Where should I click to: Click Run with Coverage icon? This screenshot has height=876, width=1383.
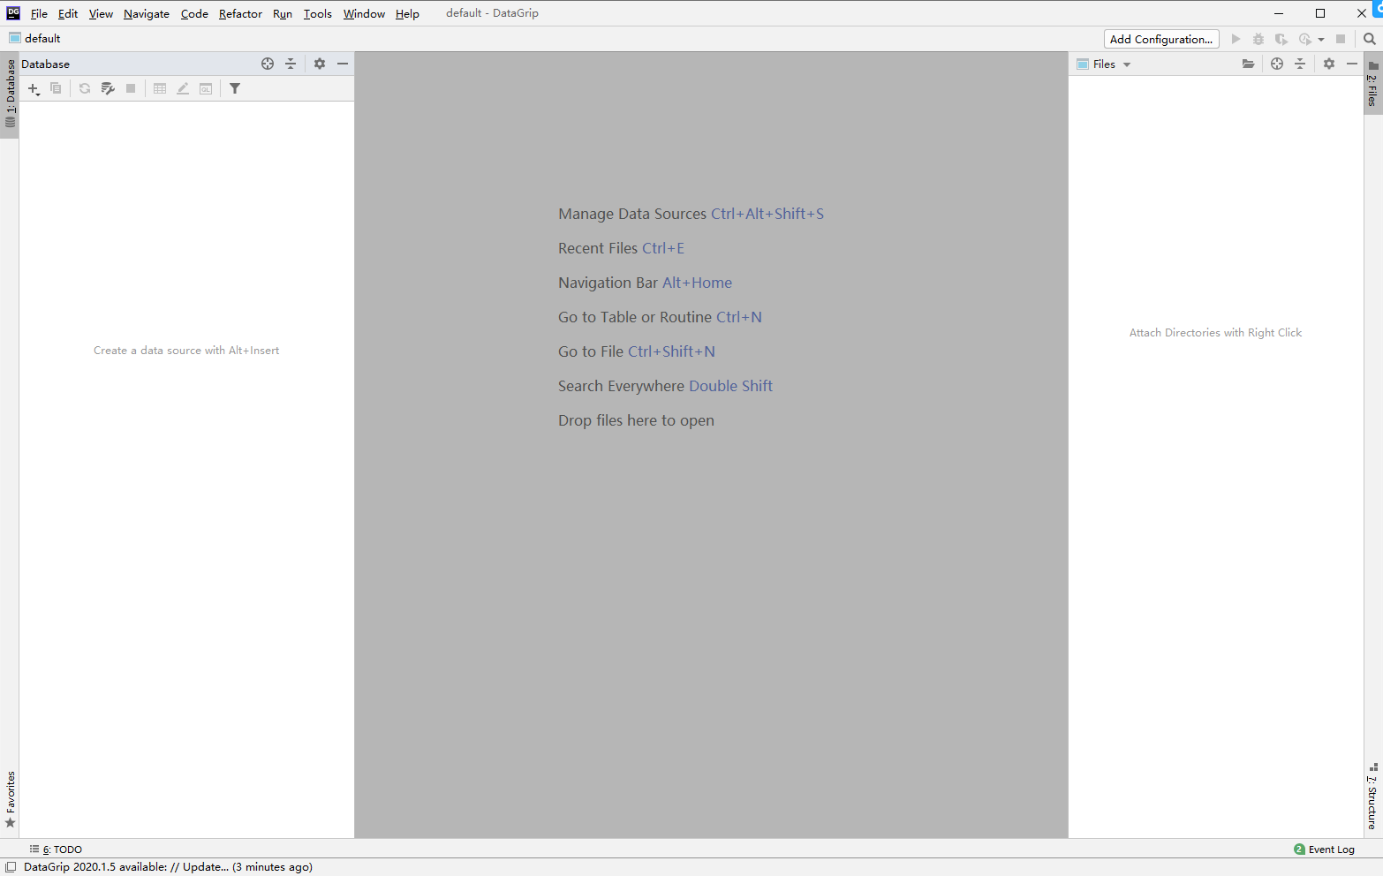[x=1281, y=39]
